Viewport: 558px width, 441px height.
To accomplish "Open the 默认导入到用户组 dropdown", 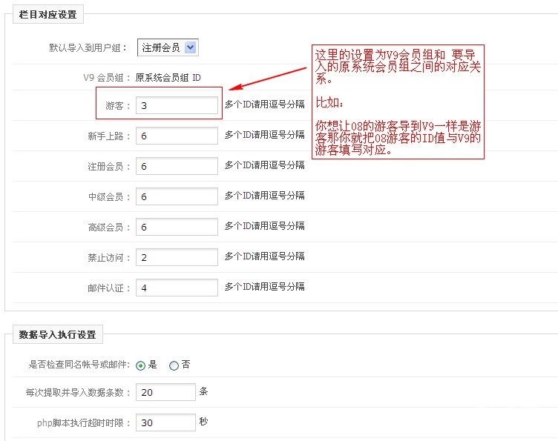I will [x=168, y=47].
